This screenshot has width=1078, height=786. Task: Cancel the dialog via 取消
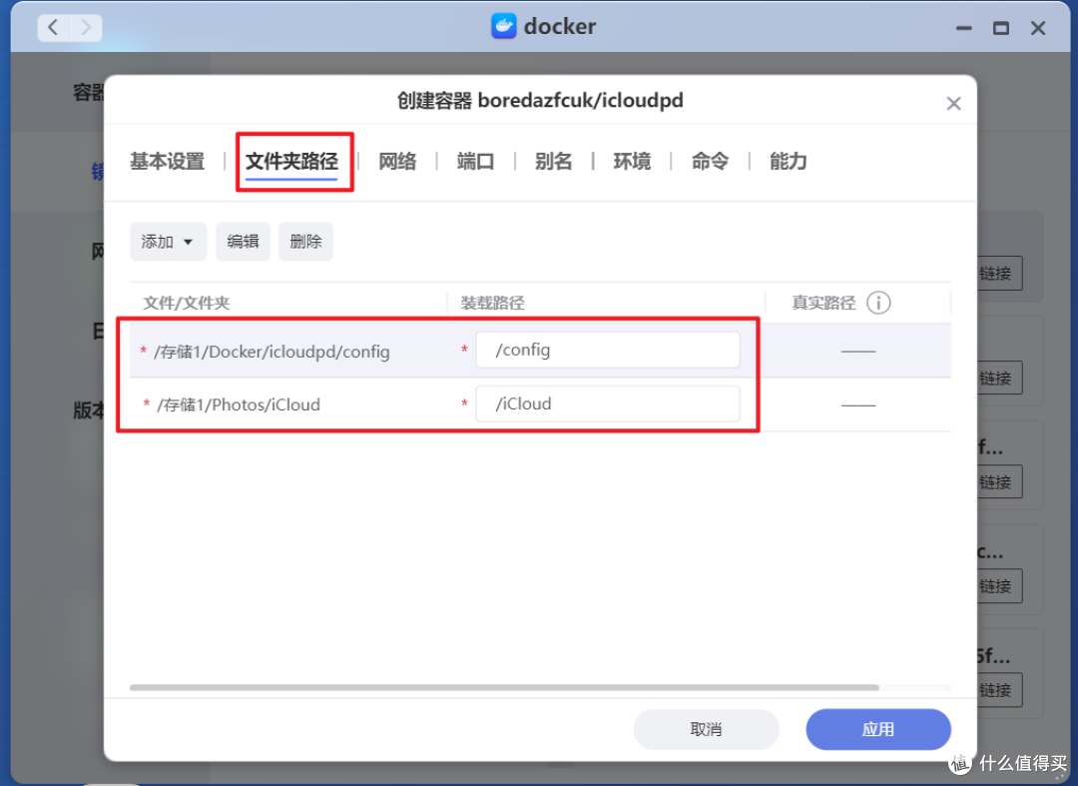pyautogui.click(x=706, y=729)
